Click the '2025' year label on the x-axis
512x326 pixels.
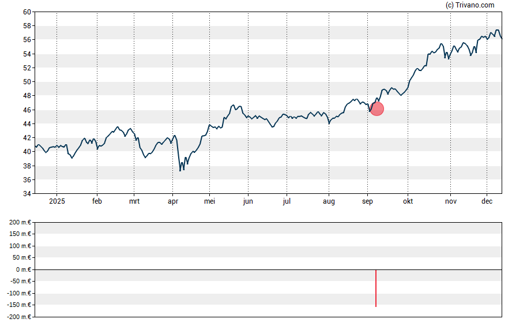pyautogui.click(x=57, y=201)
